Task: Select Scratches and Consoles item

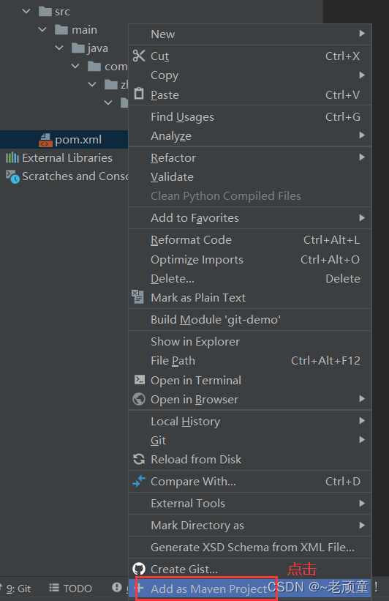Action: coord(67,176)
